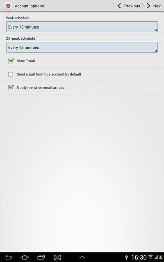Tap the Home navigation icon
Image resolution: width=164 pixels, height=262 pixels.
pyautogui.click(x=25, y=257)
